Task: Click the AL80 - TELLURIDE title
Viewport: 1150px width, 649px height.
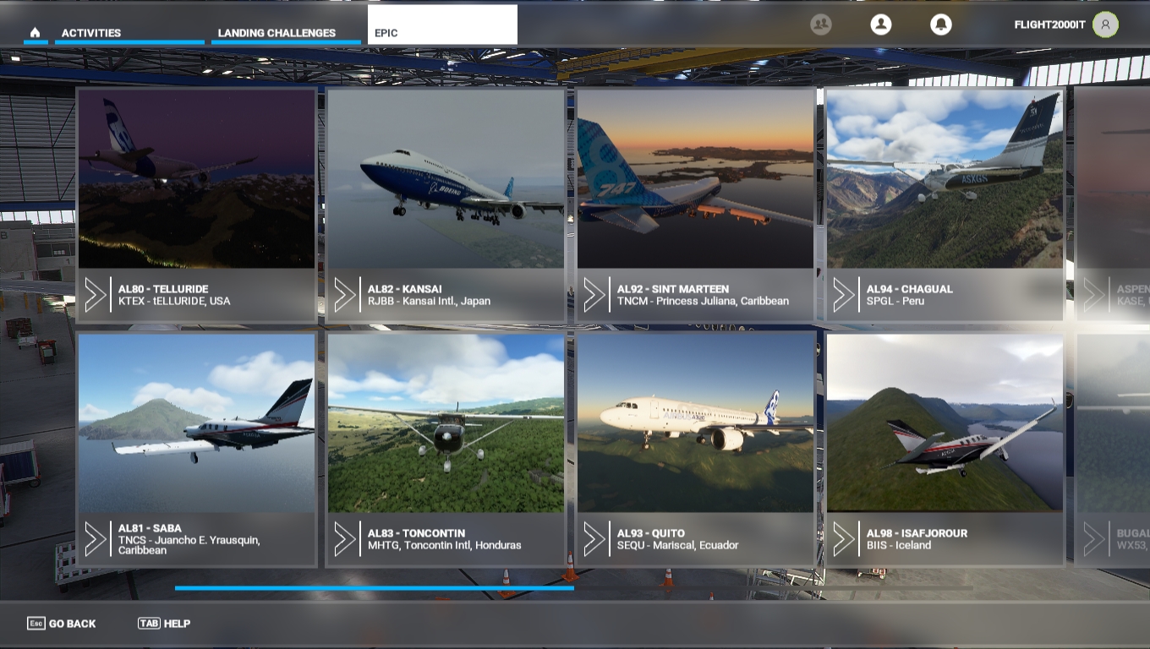Action: [x=163, y=289]
